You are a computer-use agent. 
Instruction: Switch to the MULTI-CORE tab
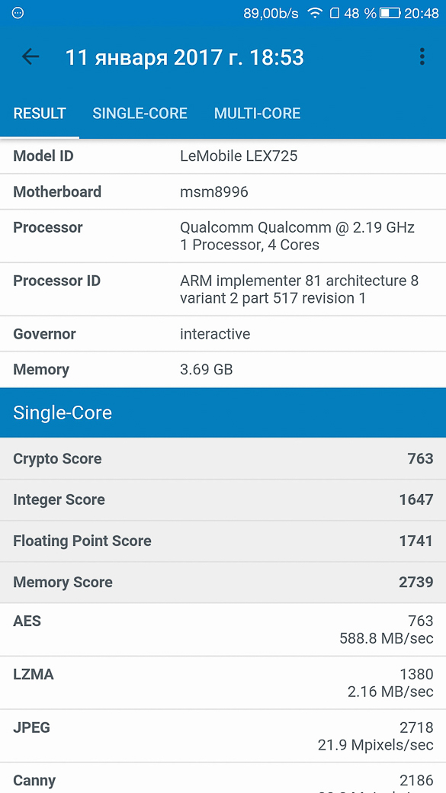(258, 113)
